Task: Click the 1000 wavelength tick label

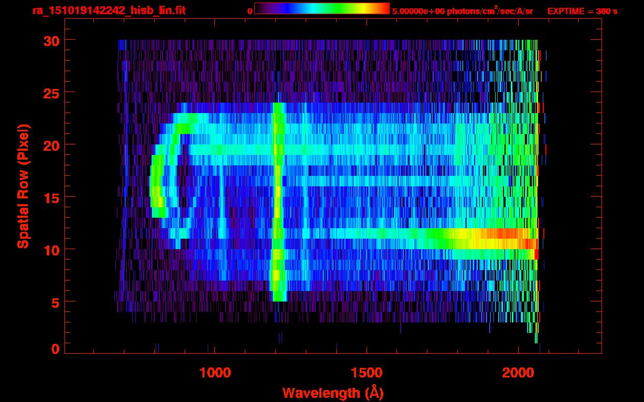Action: click(x=215, y=372)
